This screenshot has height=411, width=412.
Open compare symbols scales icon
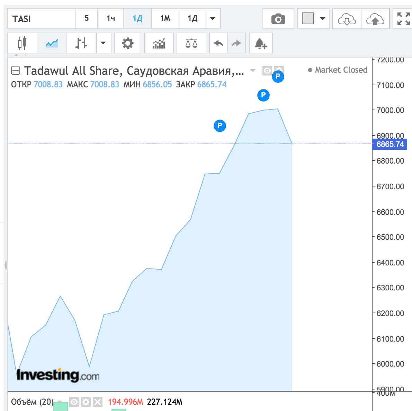[x=191, y=43]
